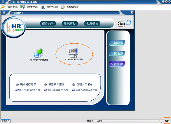Image resolution: width=171 pixels, height=124 pixels.
Task: Click the help icon beside 系统帮助
Action: pyautogui.click(x=63, y=7)
